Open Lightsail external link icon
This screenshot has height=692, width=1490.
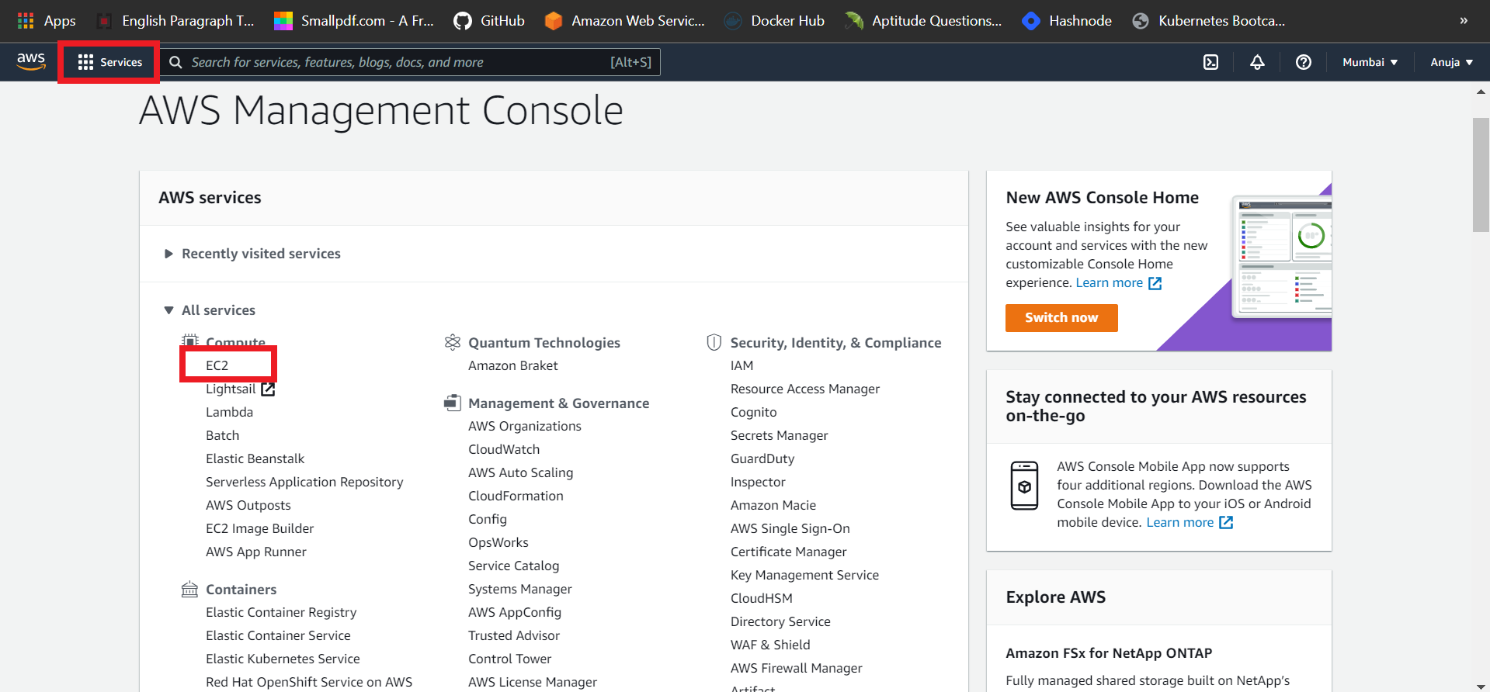[x=268, y=389]
